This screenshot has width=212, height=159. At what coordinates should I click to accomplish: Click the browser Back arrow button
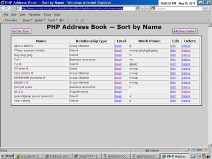3,9
